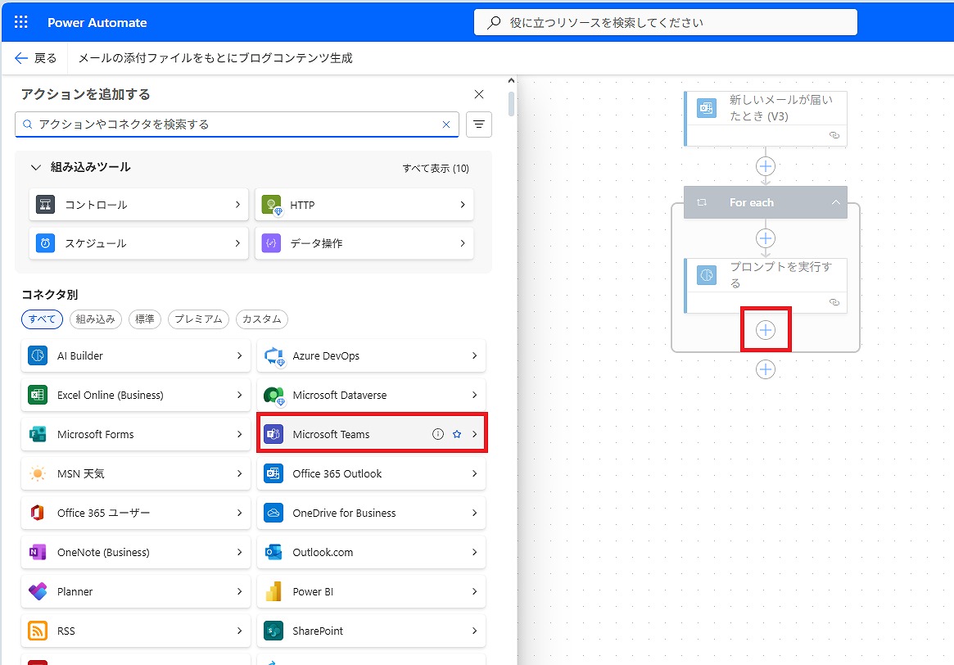Show Microsoft Teams connector info icon
The height and width of the screenshot is (665, 954).
click(438, 434)
